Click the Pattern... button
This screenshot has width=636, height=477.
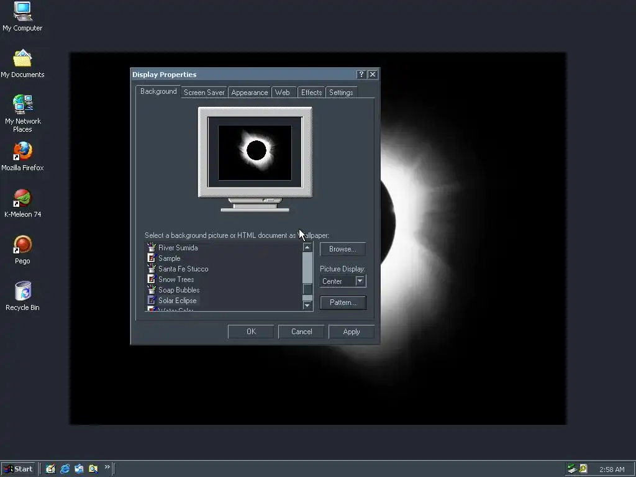pyautogui.click(x=343, y=302)
